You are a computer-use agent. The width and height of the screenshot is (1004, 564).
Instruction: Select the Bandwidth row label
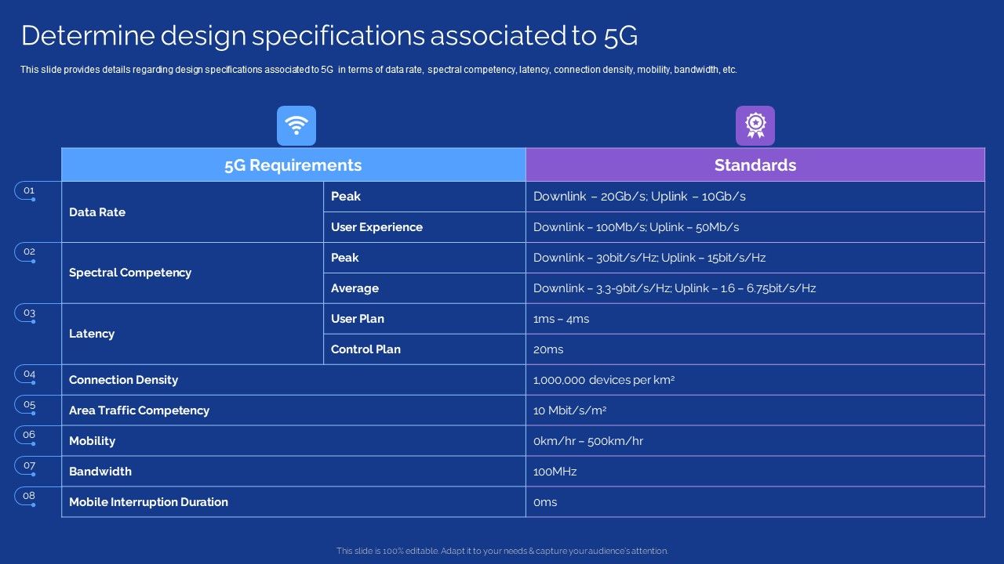click(100, 472)
